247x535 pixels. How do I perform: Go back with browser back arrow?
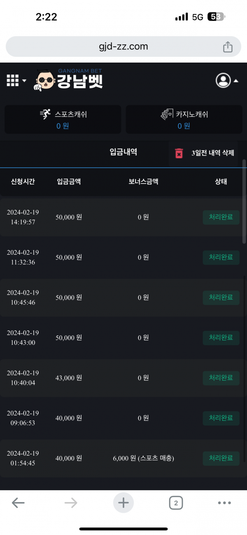coord(18,502)
